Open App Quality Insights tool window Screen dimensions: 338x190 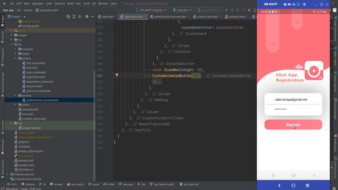(x=162, y=184)
